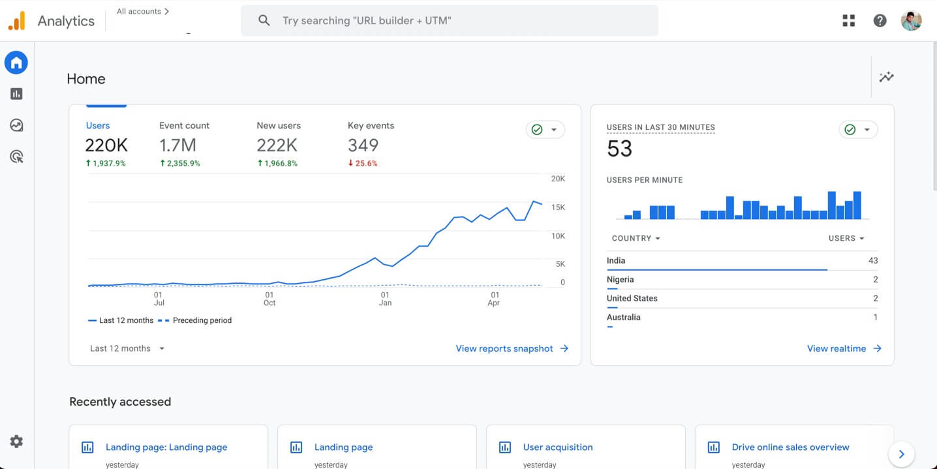
Task: Open the COUNTRY dimension dropdown
Action: pos(636,238)
